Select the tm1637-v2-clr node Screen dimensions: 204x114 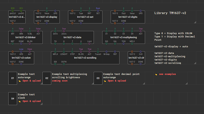point(136,58)
